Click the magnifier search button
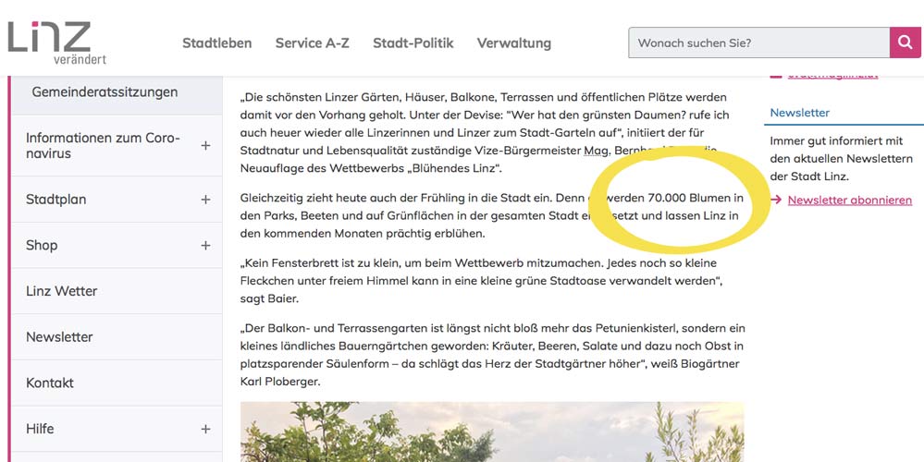The image size is (924, 462). click(906, 43)
